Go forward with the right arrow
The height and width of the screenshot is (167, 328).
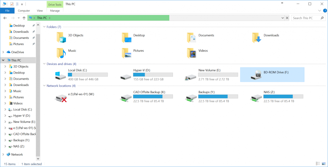tap(12, 18)
